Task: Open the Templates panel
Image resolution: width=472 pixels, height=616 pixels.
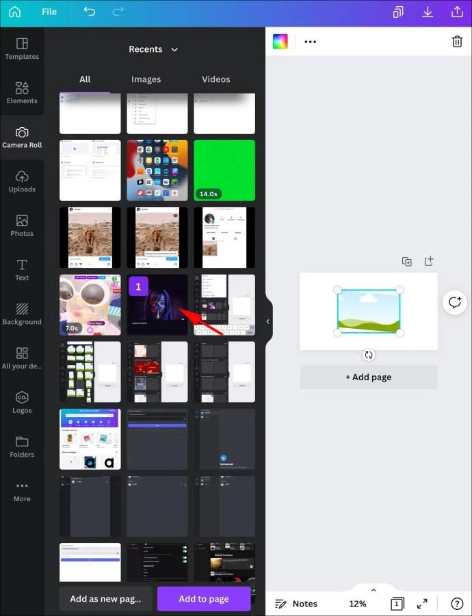Action: click(22, 49)
